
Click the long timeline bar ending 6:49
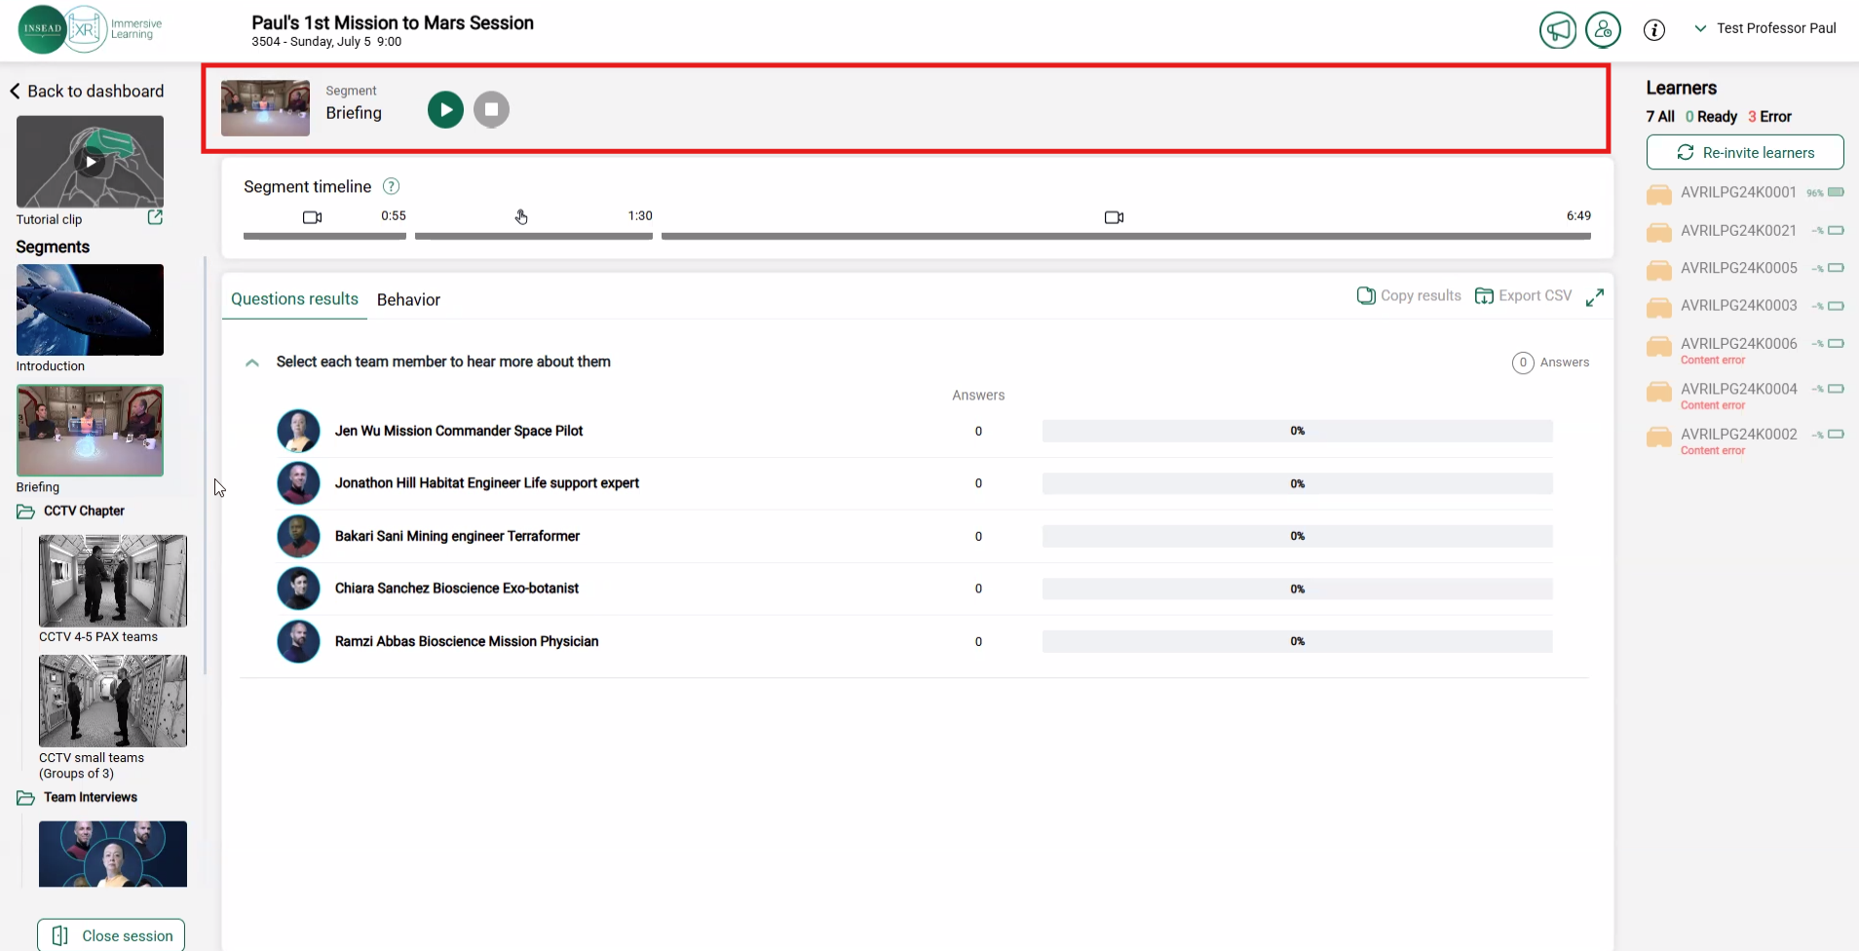[x=1126, y=236]
